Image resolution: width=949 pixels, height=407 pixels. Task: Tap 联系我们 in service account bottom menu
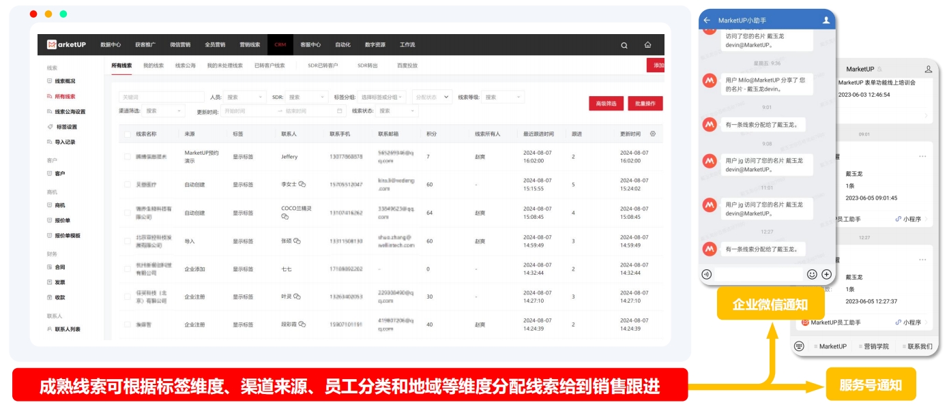tap(920, 346)
